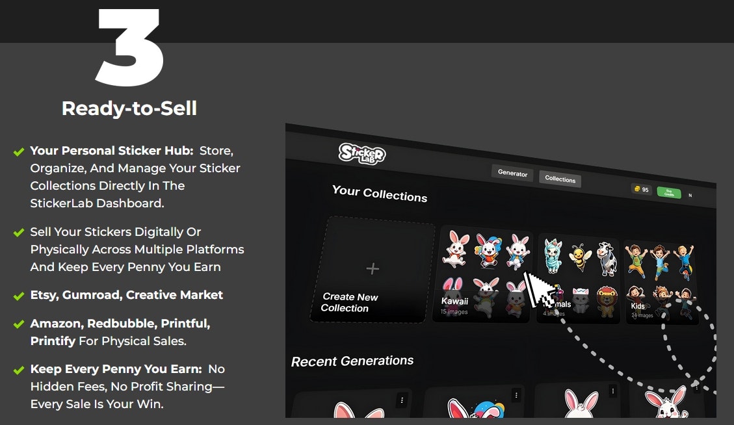Click the plus icon to create collection
The width and height of the screenshot is (734, 425).
373,268
